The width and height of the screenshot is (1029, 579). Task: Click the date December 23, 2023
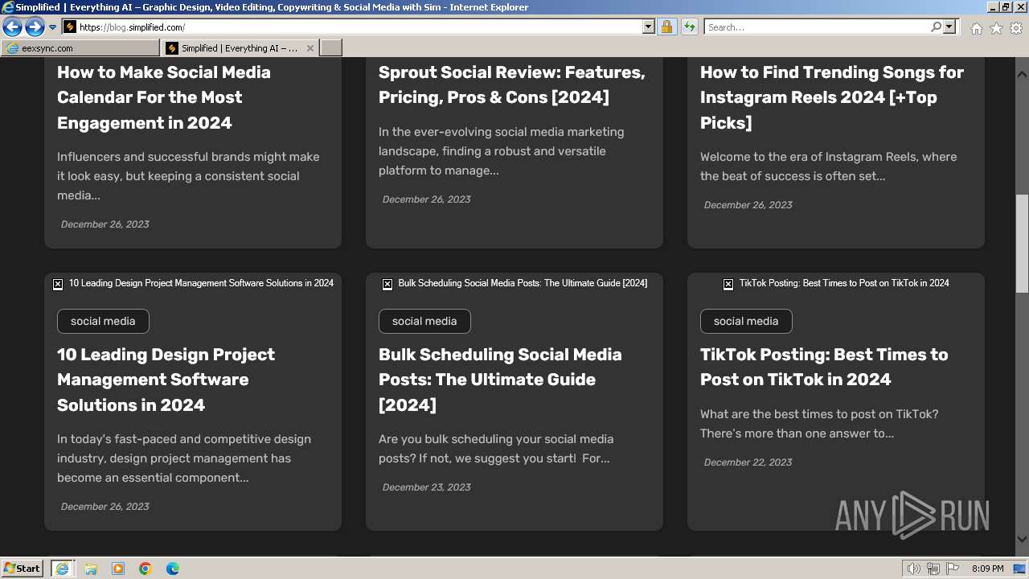426,487
